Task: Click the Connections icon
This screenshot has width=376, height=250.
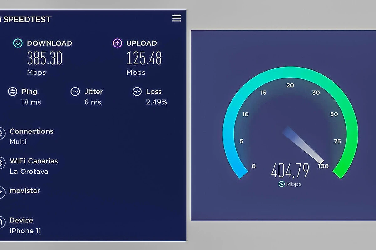Action: click(x=2, y=133)
